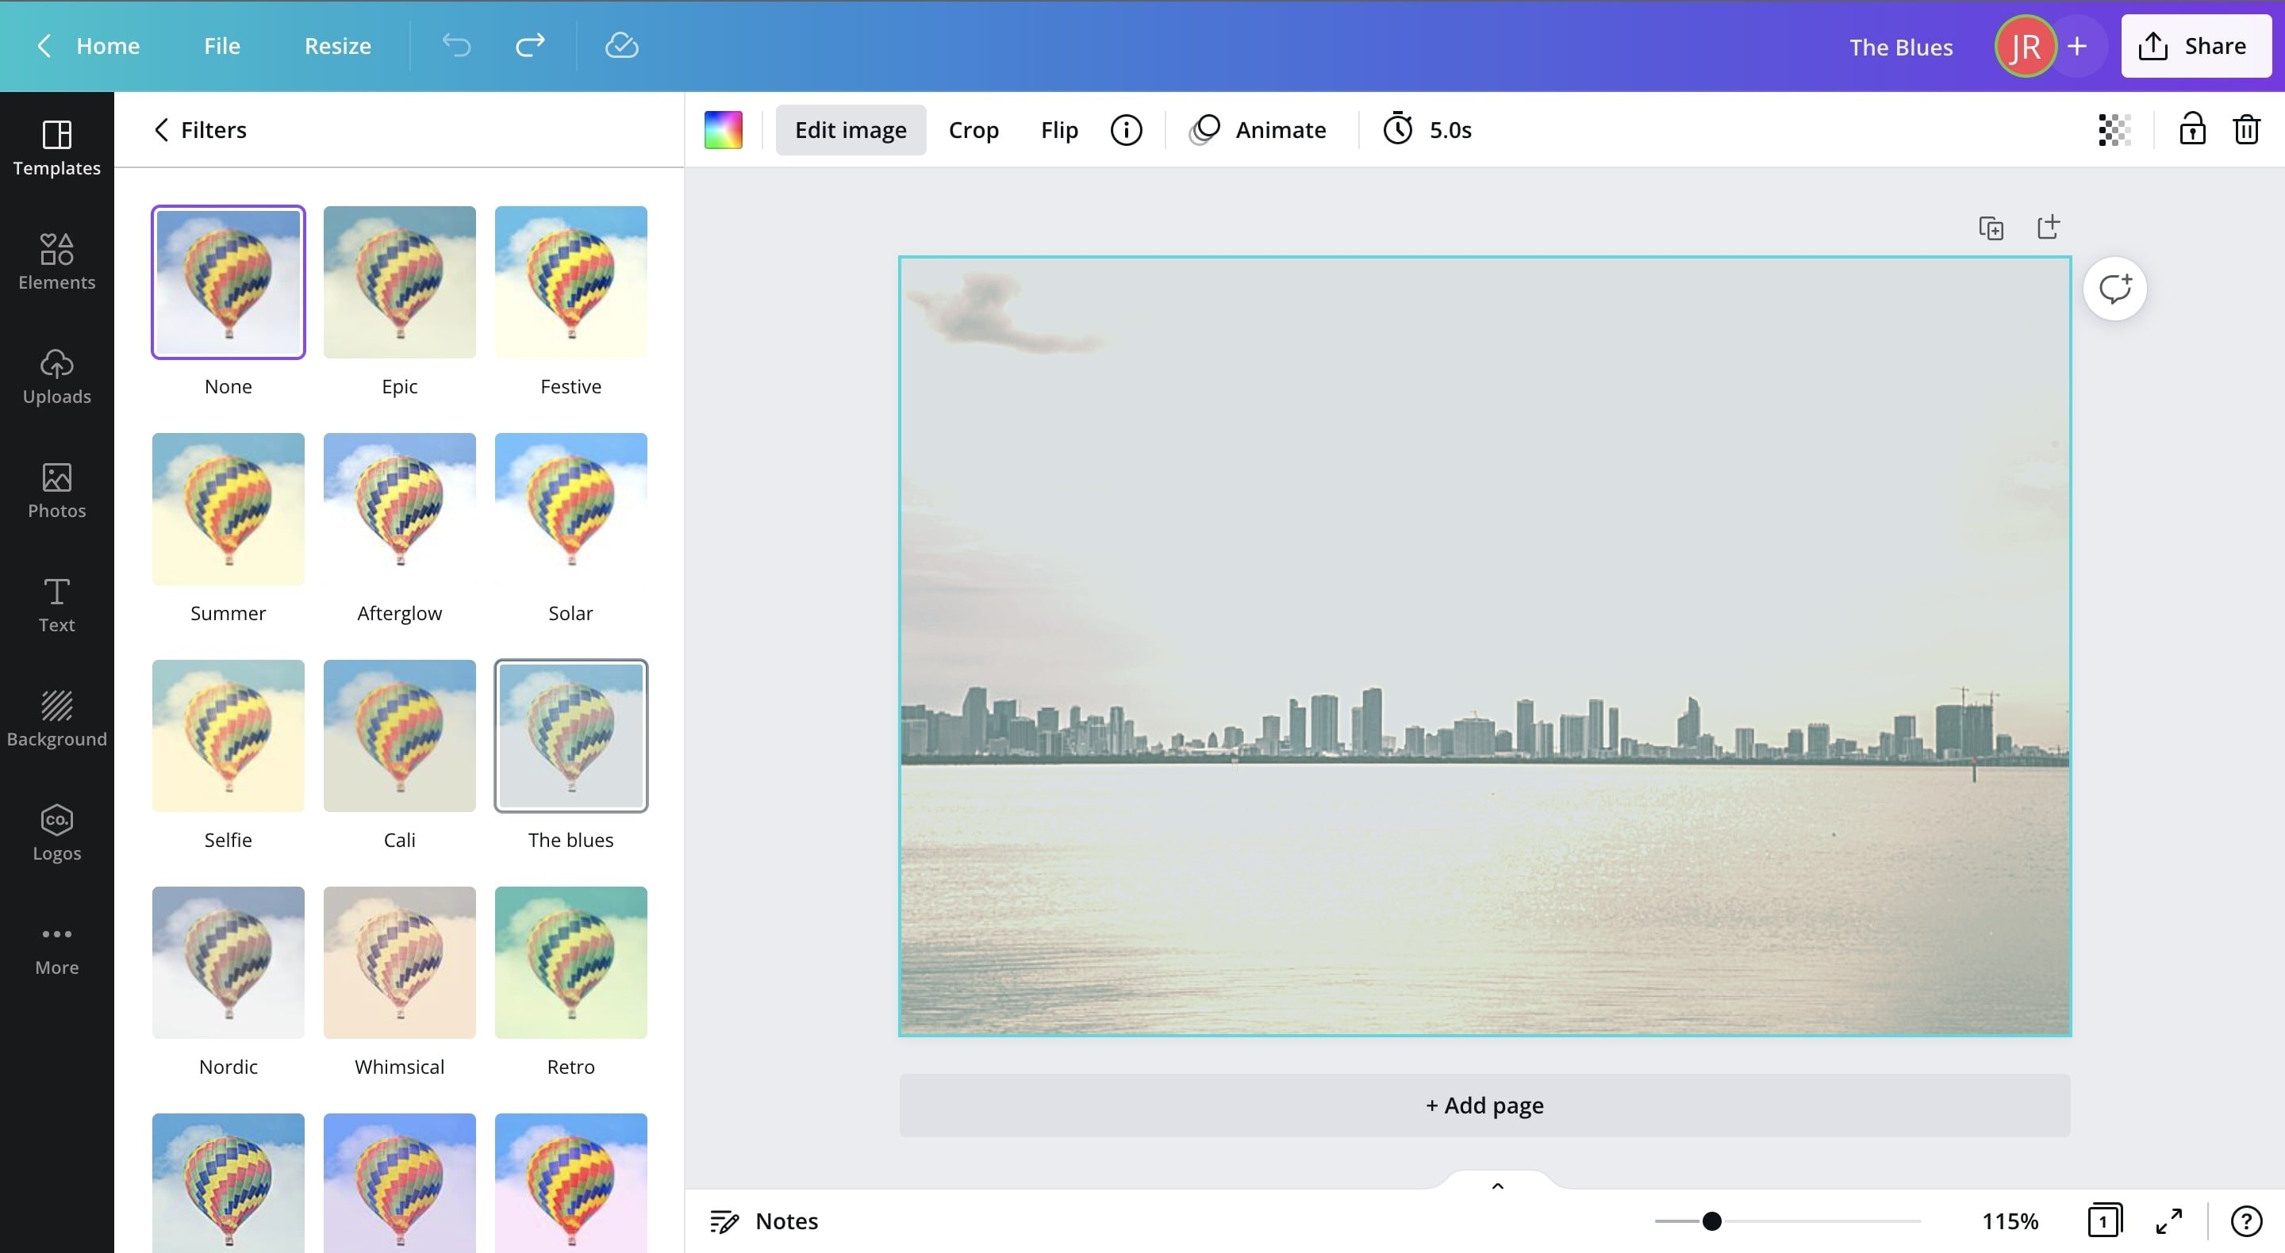Delete the selected image via trash icon
The height and width of the screenshot is (1253, 2285).
point(2246,129)
